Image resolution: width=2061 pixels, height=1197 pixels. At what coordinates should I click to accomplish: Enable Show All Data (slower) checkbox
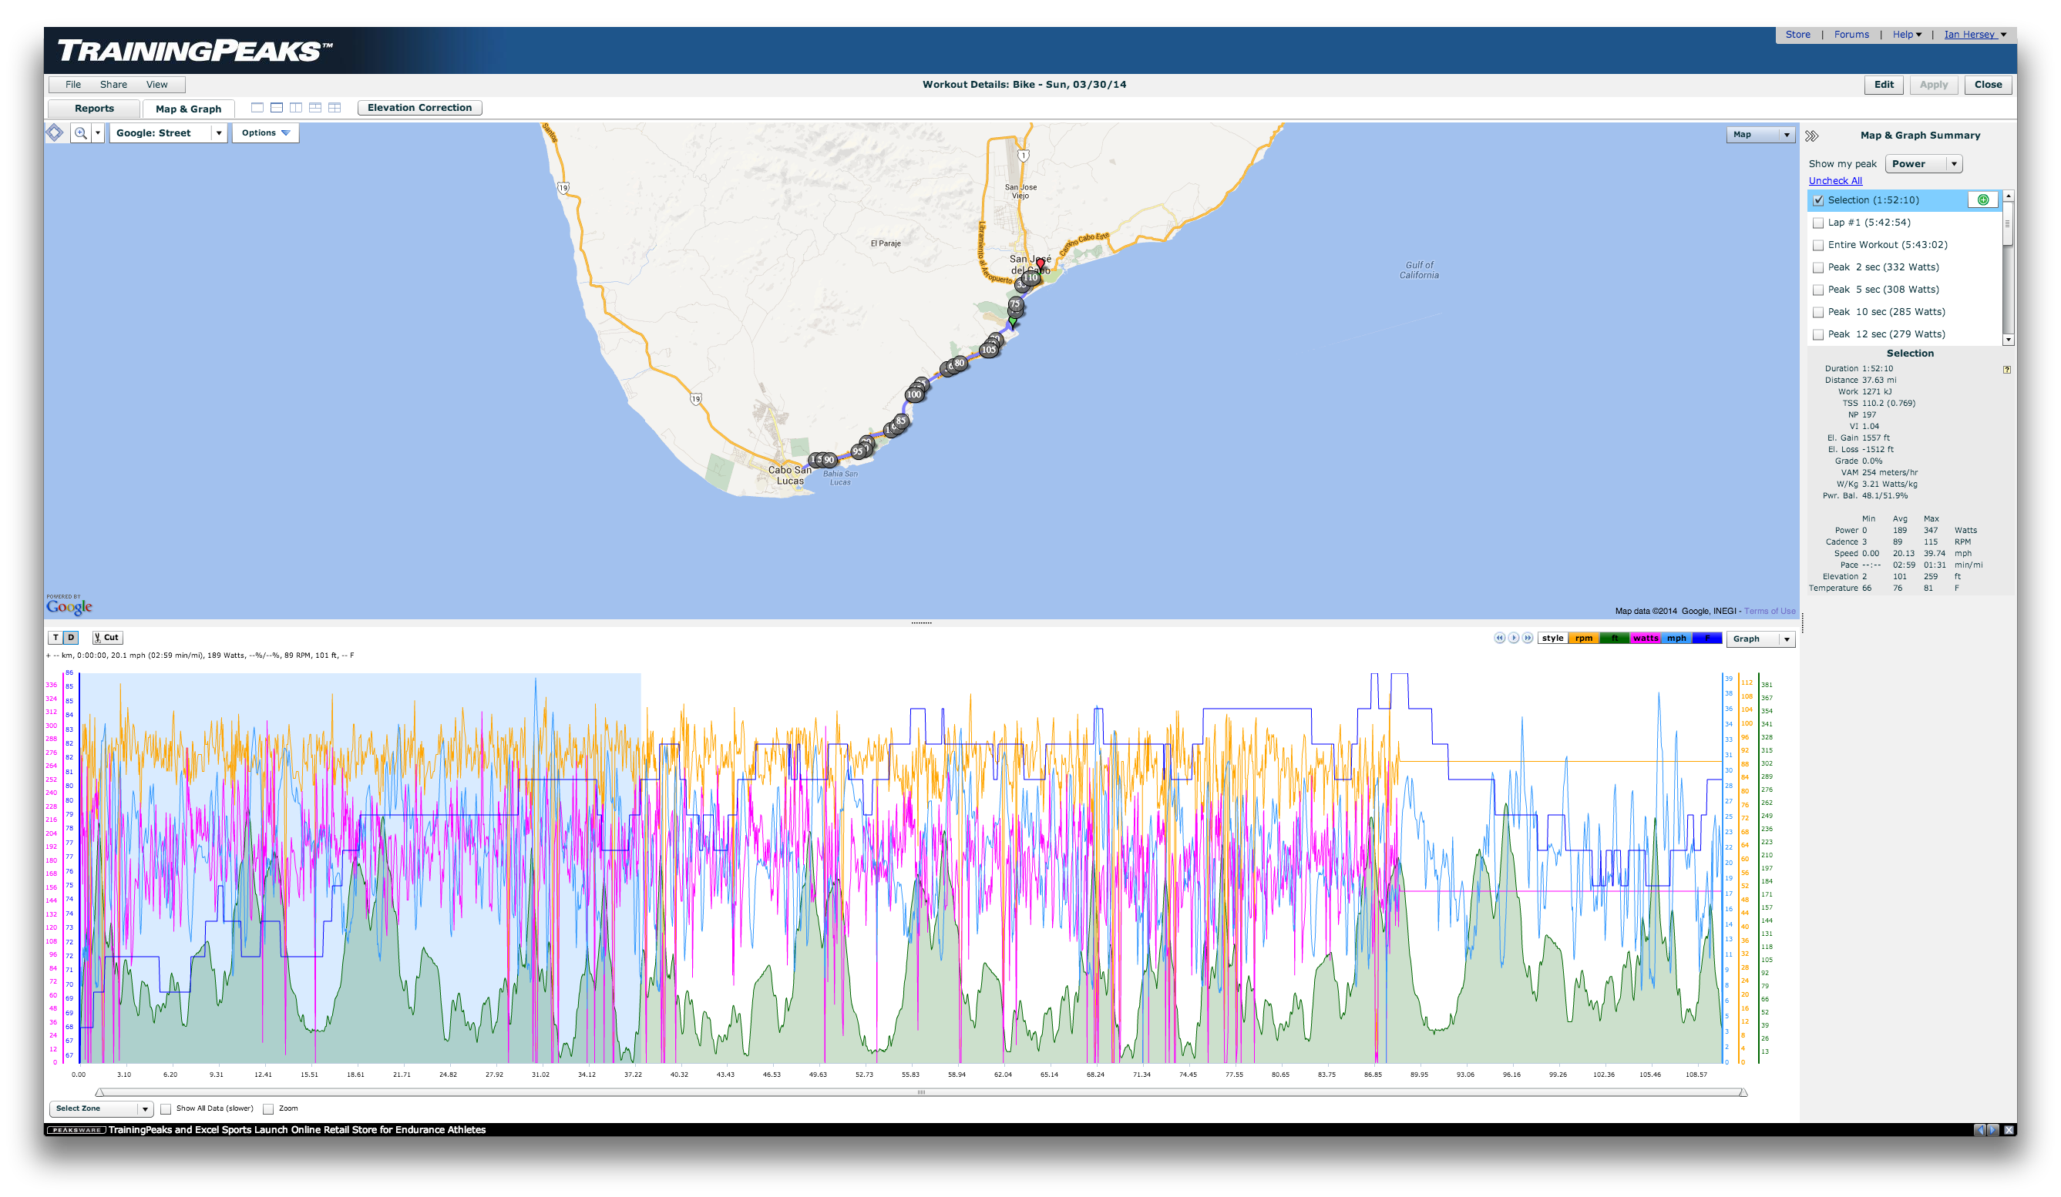166,1108
